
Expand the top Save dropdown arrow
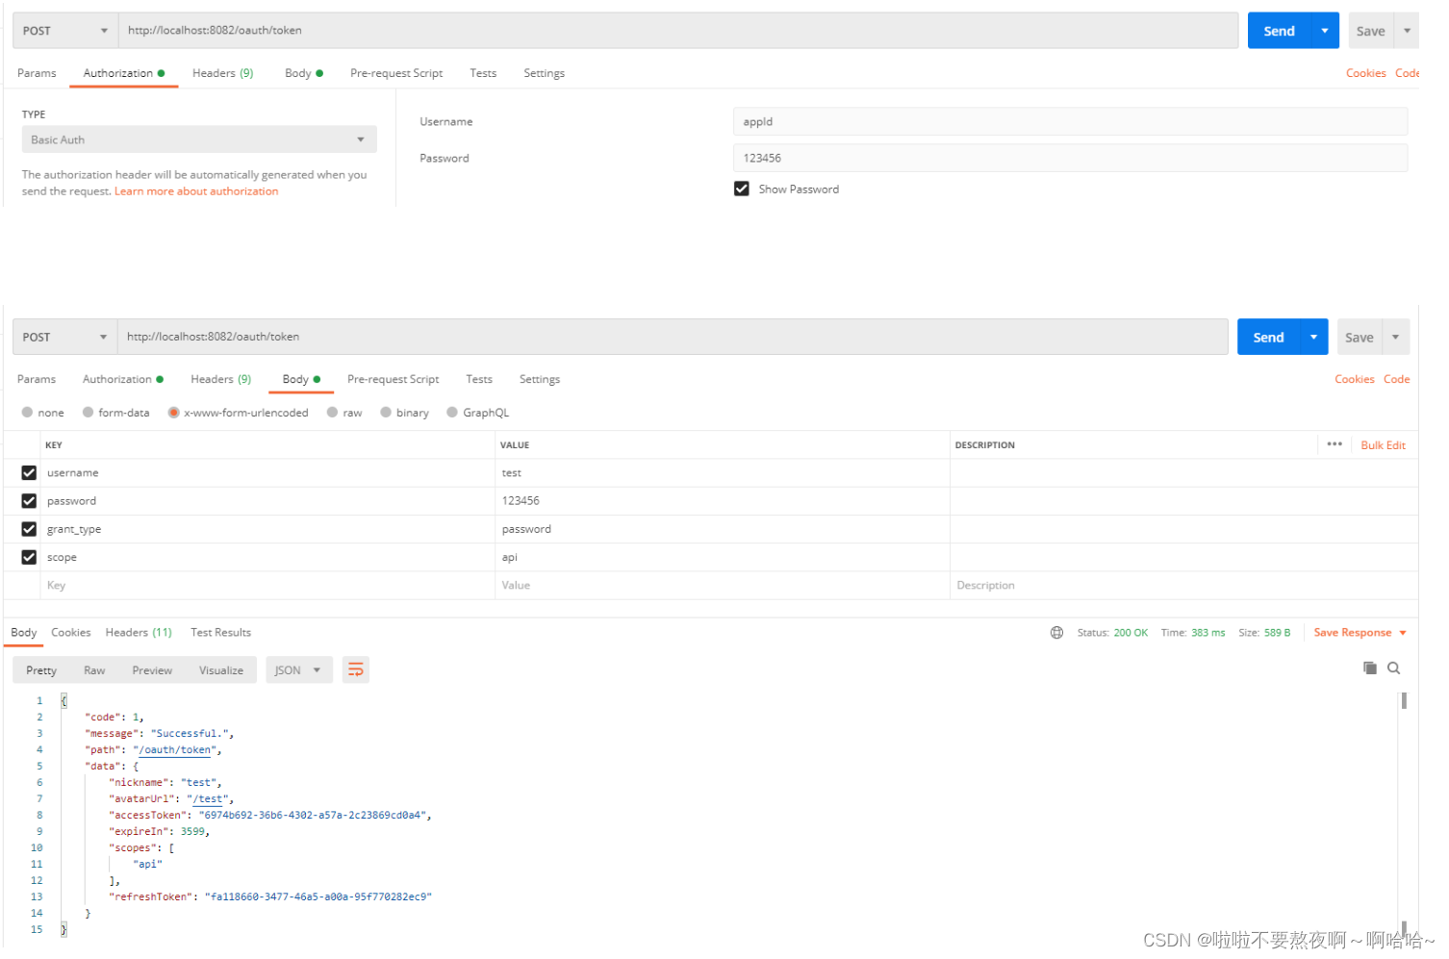(x=1408, y=31)
